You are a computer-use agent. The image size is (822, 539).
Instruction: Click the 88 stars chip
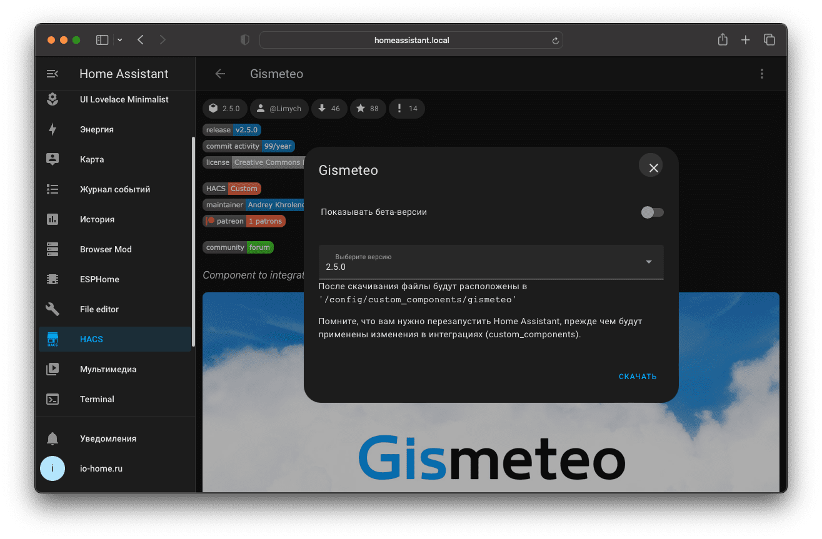pos(368,109)
